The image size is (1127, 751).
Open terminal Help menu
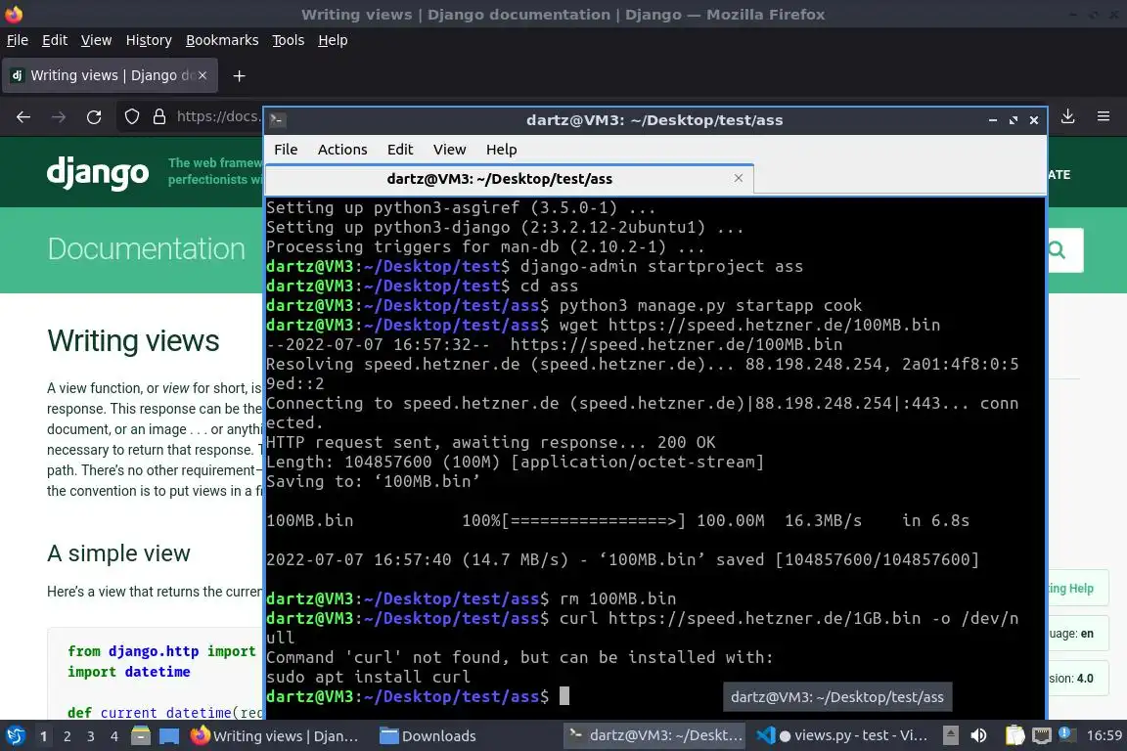click(501, 150)
